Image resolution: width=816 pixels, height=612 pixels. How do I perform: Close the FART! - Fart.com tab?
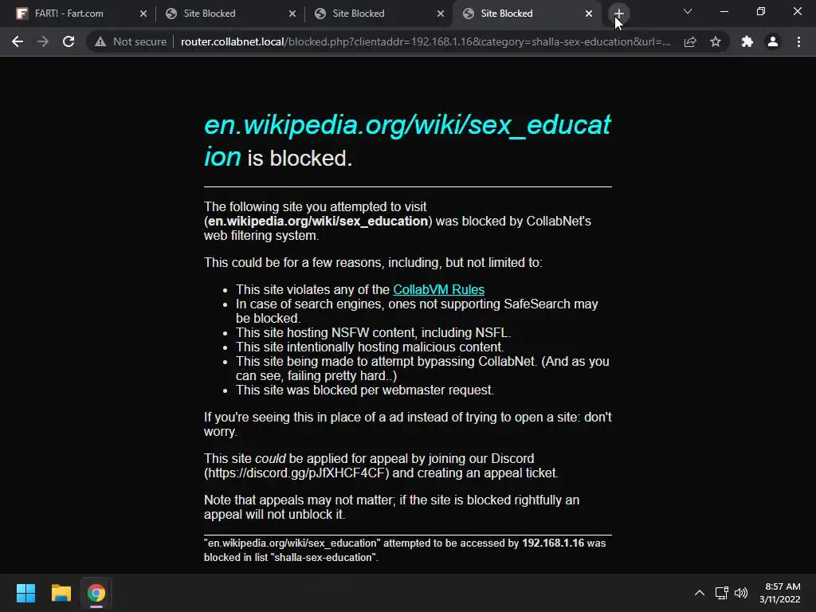pos(143,14)
